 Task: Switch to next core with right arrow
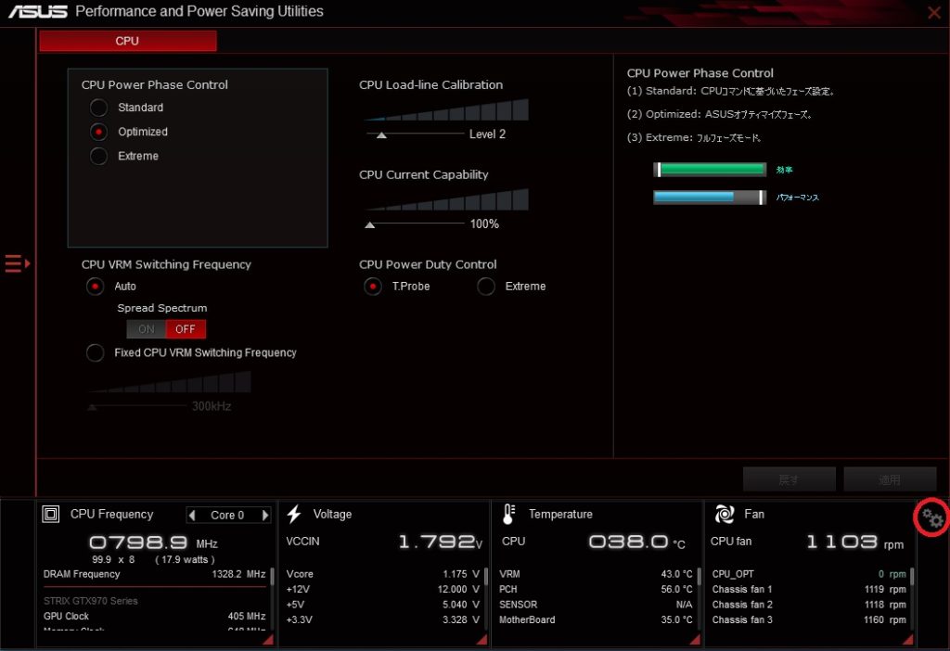click(x=264, y=515)
